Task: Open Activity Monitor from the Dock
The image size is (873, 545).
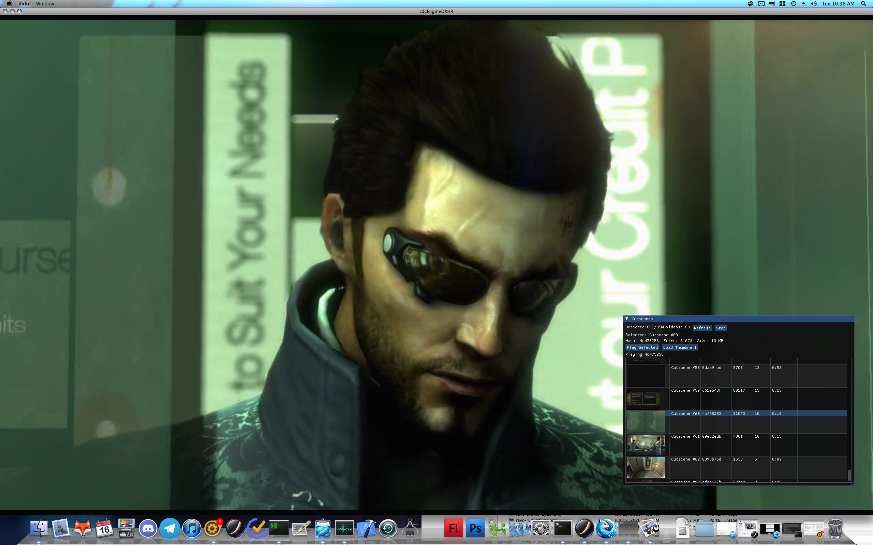Action: click(344, 529)
